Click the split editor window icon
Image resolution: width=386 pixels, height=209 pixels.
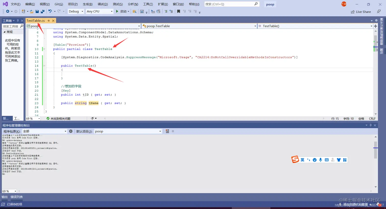tap(376, 26)
